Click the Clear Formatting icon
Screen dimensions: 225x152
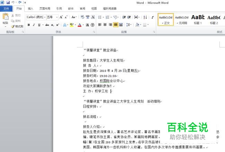coord(82,17)
